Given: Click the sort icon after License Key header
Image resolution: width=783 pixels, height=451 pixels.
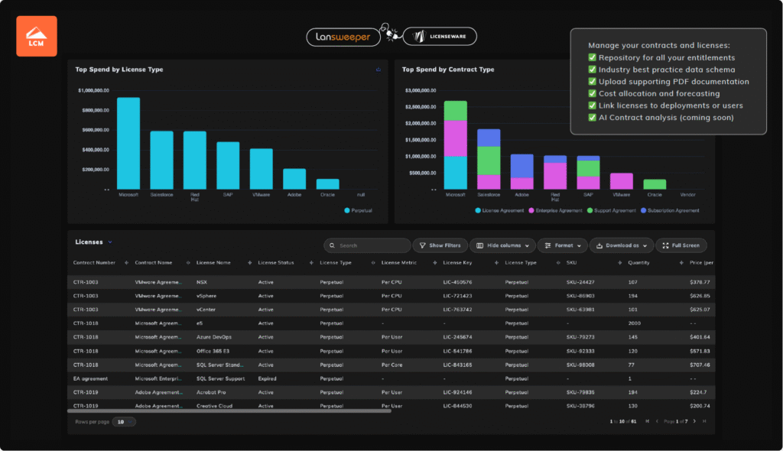Looking at the screenshot, I should pos(496,263).
